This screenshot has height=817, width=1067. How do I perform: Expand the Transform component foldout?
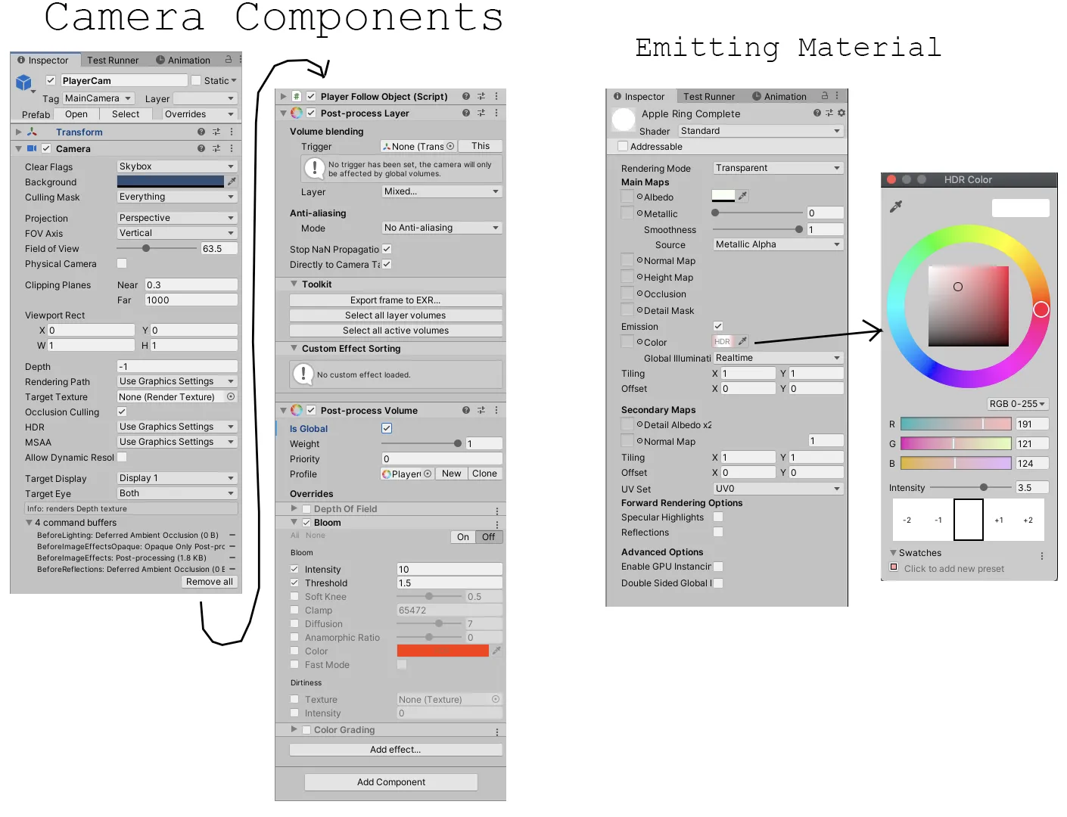pos(19,132)
